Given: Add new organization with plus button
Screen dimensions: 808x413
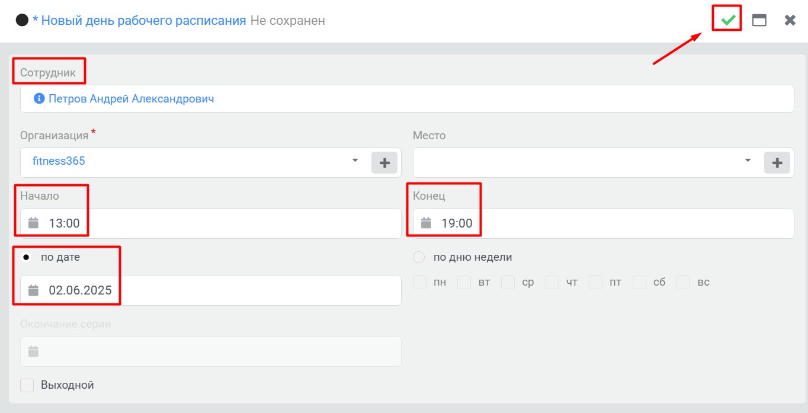Looking at the screenshot, I should point(384,162).
